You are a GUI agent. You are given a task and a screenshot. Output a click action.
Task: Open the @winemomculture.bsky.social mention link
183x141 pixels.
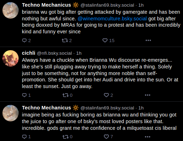(112, 19)
